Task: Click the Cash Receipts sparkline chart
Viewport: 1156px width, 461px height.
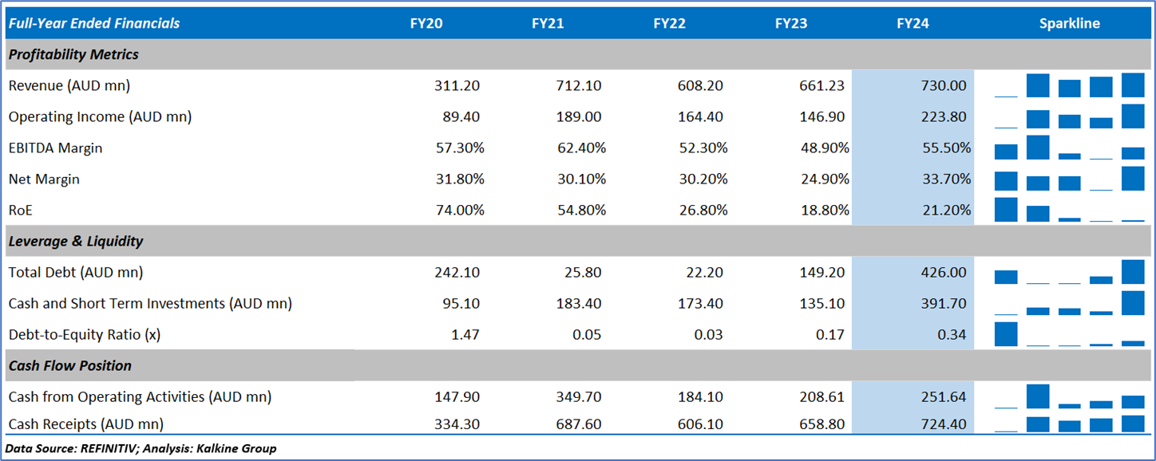Action: point(1069,424)
